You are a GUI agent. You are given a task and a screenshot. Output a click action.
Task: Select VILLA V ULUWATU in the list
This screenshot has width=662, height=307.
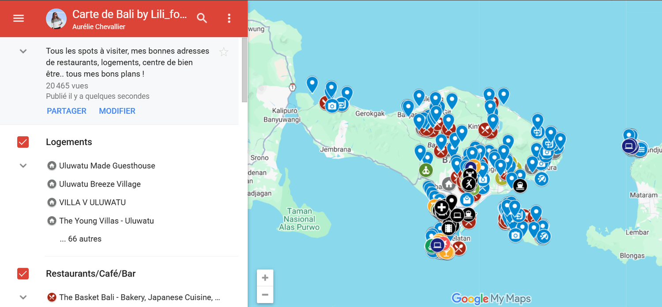coord(93,202)
